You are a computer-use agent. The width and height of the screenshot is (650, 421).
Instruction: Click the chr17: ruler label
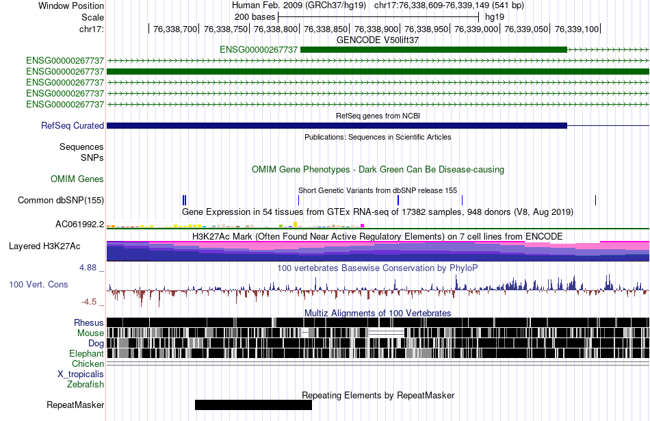(x=92, y=29)
